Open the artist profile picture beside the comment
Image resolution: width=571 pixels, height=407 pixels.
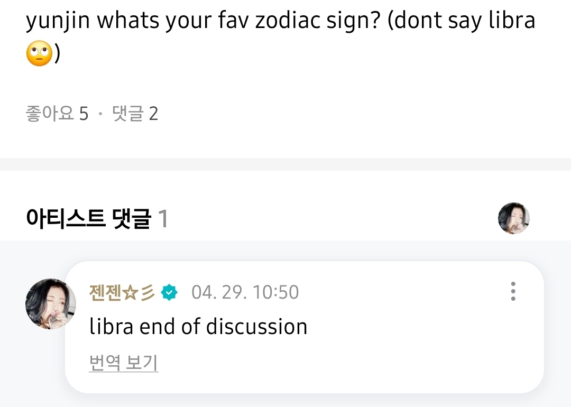[50, 304]
